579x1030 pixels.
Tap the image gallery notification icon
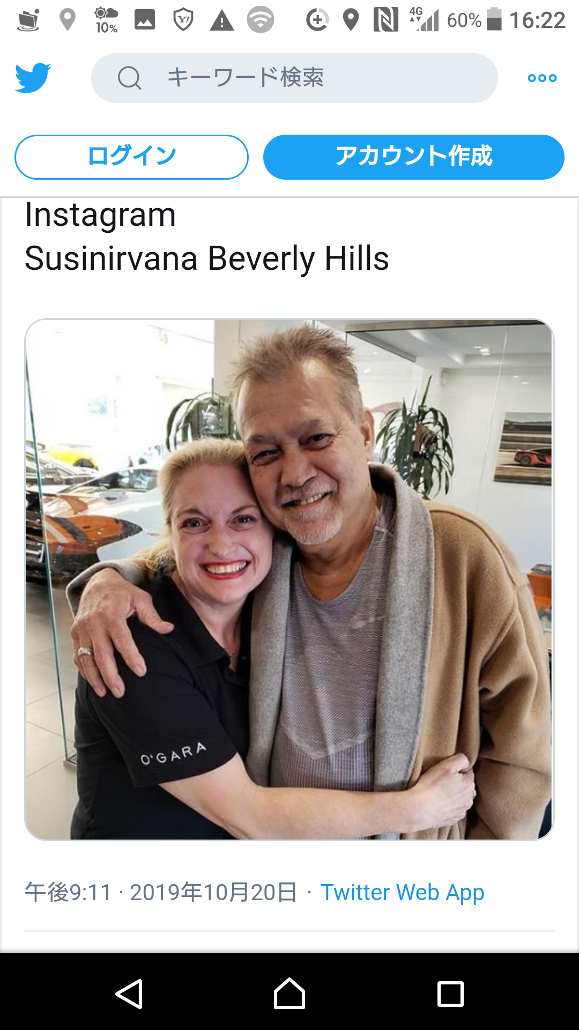coord(145,20)
